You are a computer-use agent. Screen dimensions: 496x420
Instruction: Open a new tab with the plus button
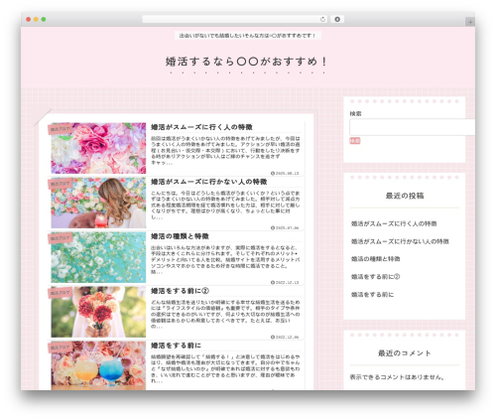point(470,22)
